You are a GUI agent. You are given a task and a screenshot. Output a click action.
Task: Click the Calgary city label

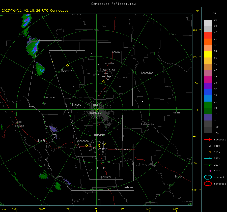tap(98, 148)
